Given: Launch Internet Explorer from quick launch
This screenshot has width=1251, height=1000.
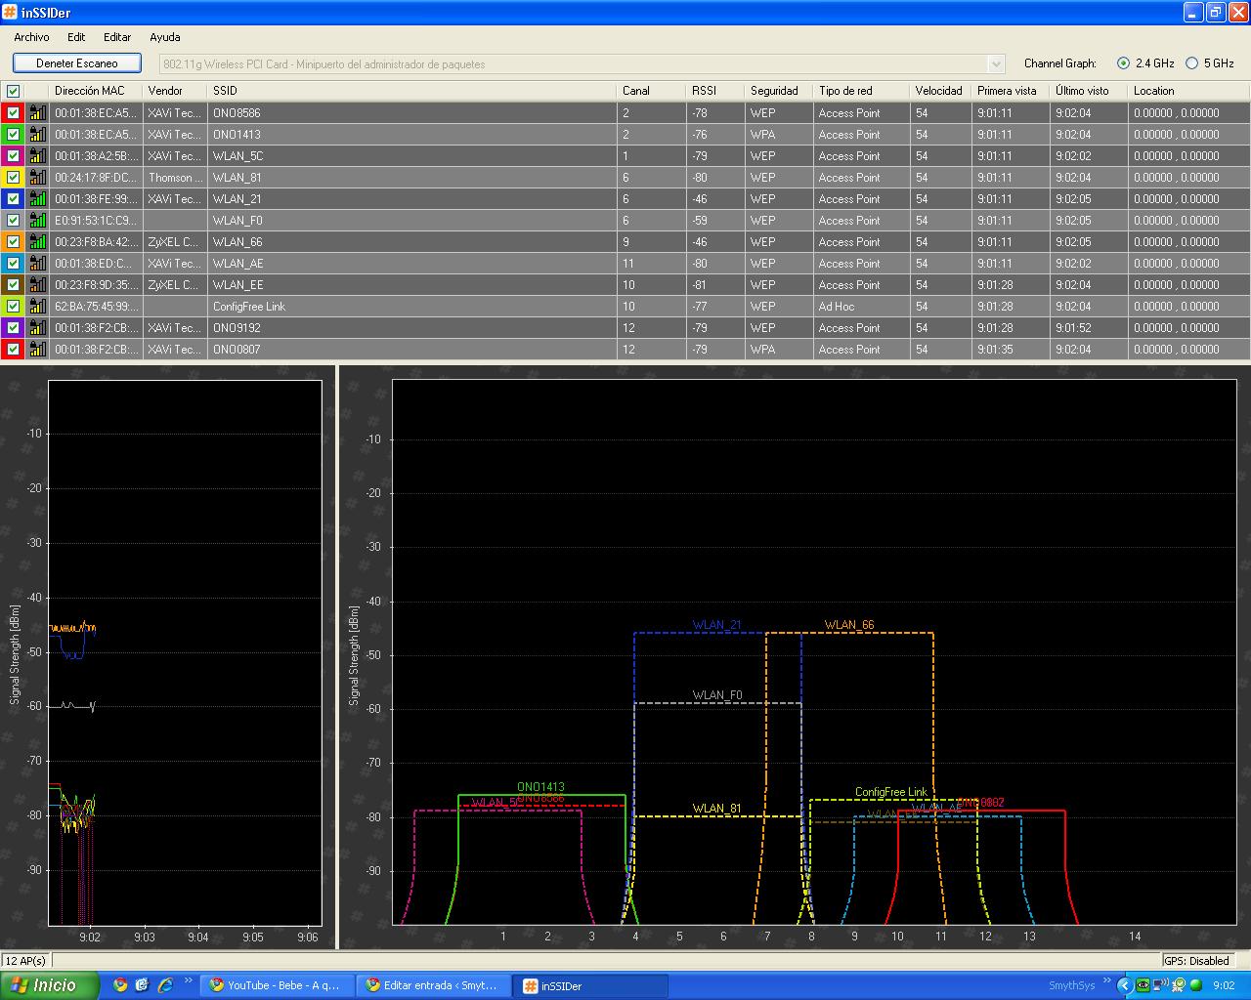Looking at the screenshot, I should coord(165,985).
